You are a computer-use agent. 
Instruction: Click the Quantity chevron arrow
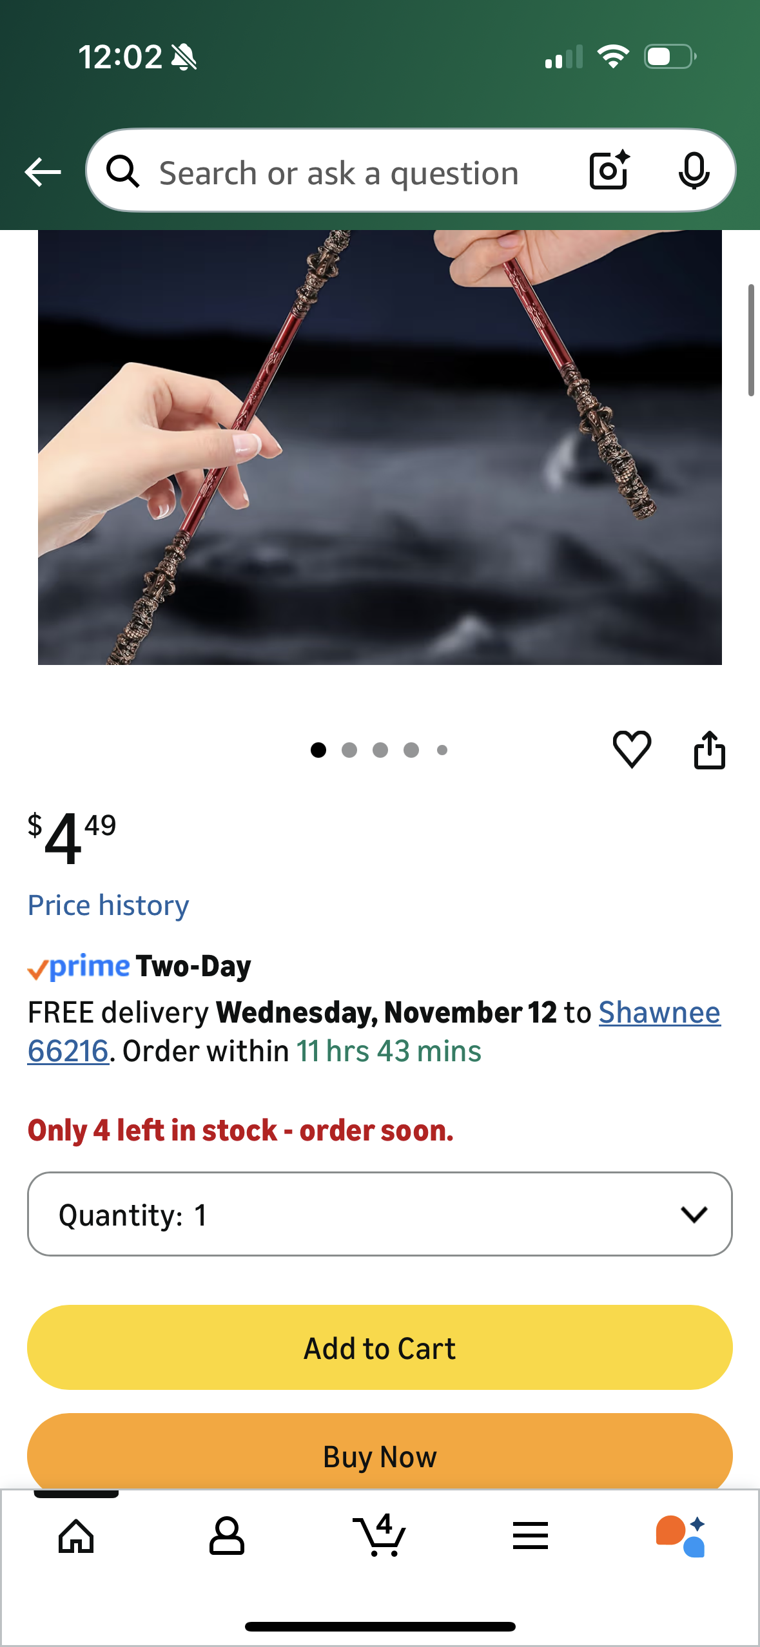tap(694, 1215)
